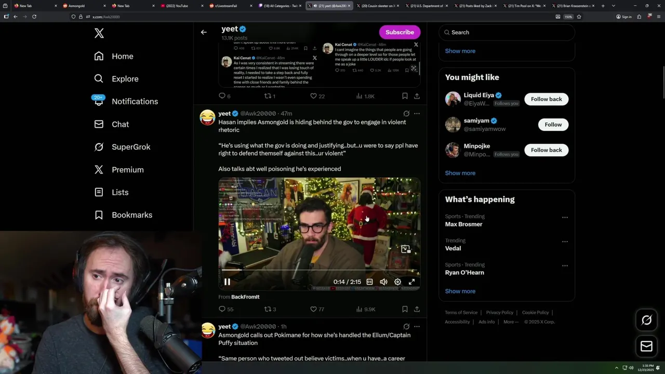
Task: Open Premium in the sidebar
Action: [119, 170]
